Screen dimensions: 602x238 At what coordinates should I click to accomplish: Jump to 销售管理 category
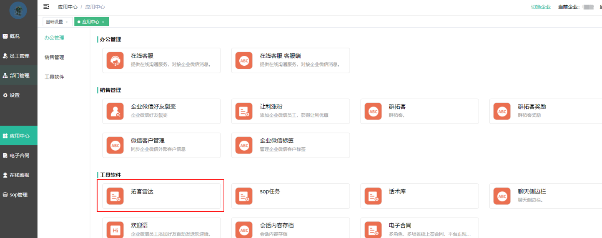point(54,57)
